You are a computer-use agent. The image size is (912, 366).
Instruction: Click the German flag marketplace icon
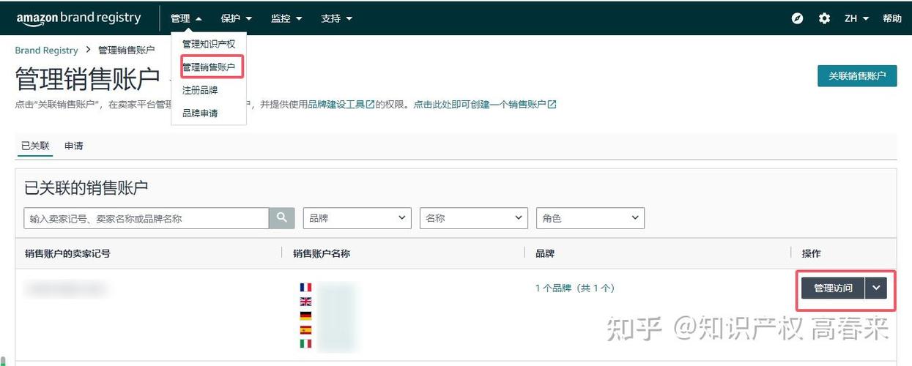305,315
